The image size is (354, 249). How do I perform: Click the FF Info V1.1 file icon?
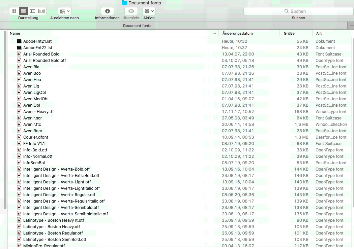(19, 144)
